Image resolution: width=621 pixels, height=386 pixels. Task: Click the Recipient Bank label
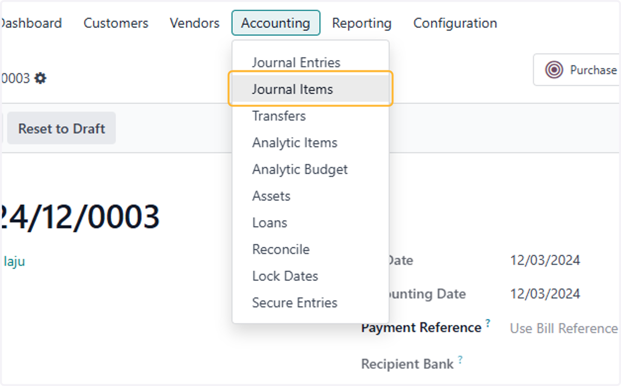click(407, 364)
